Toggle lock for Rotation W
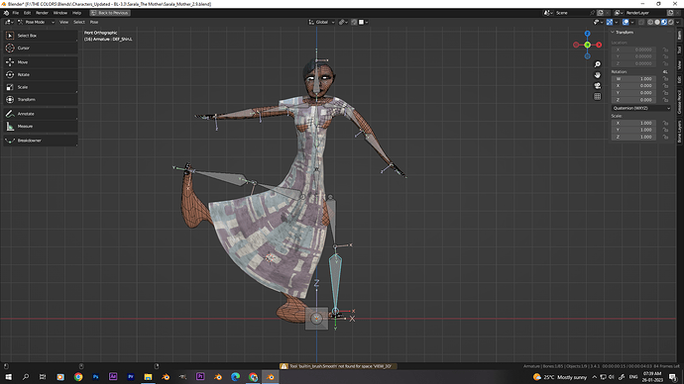The image size is (684, 384). (x=665, y=79)
